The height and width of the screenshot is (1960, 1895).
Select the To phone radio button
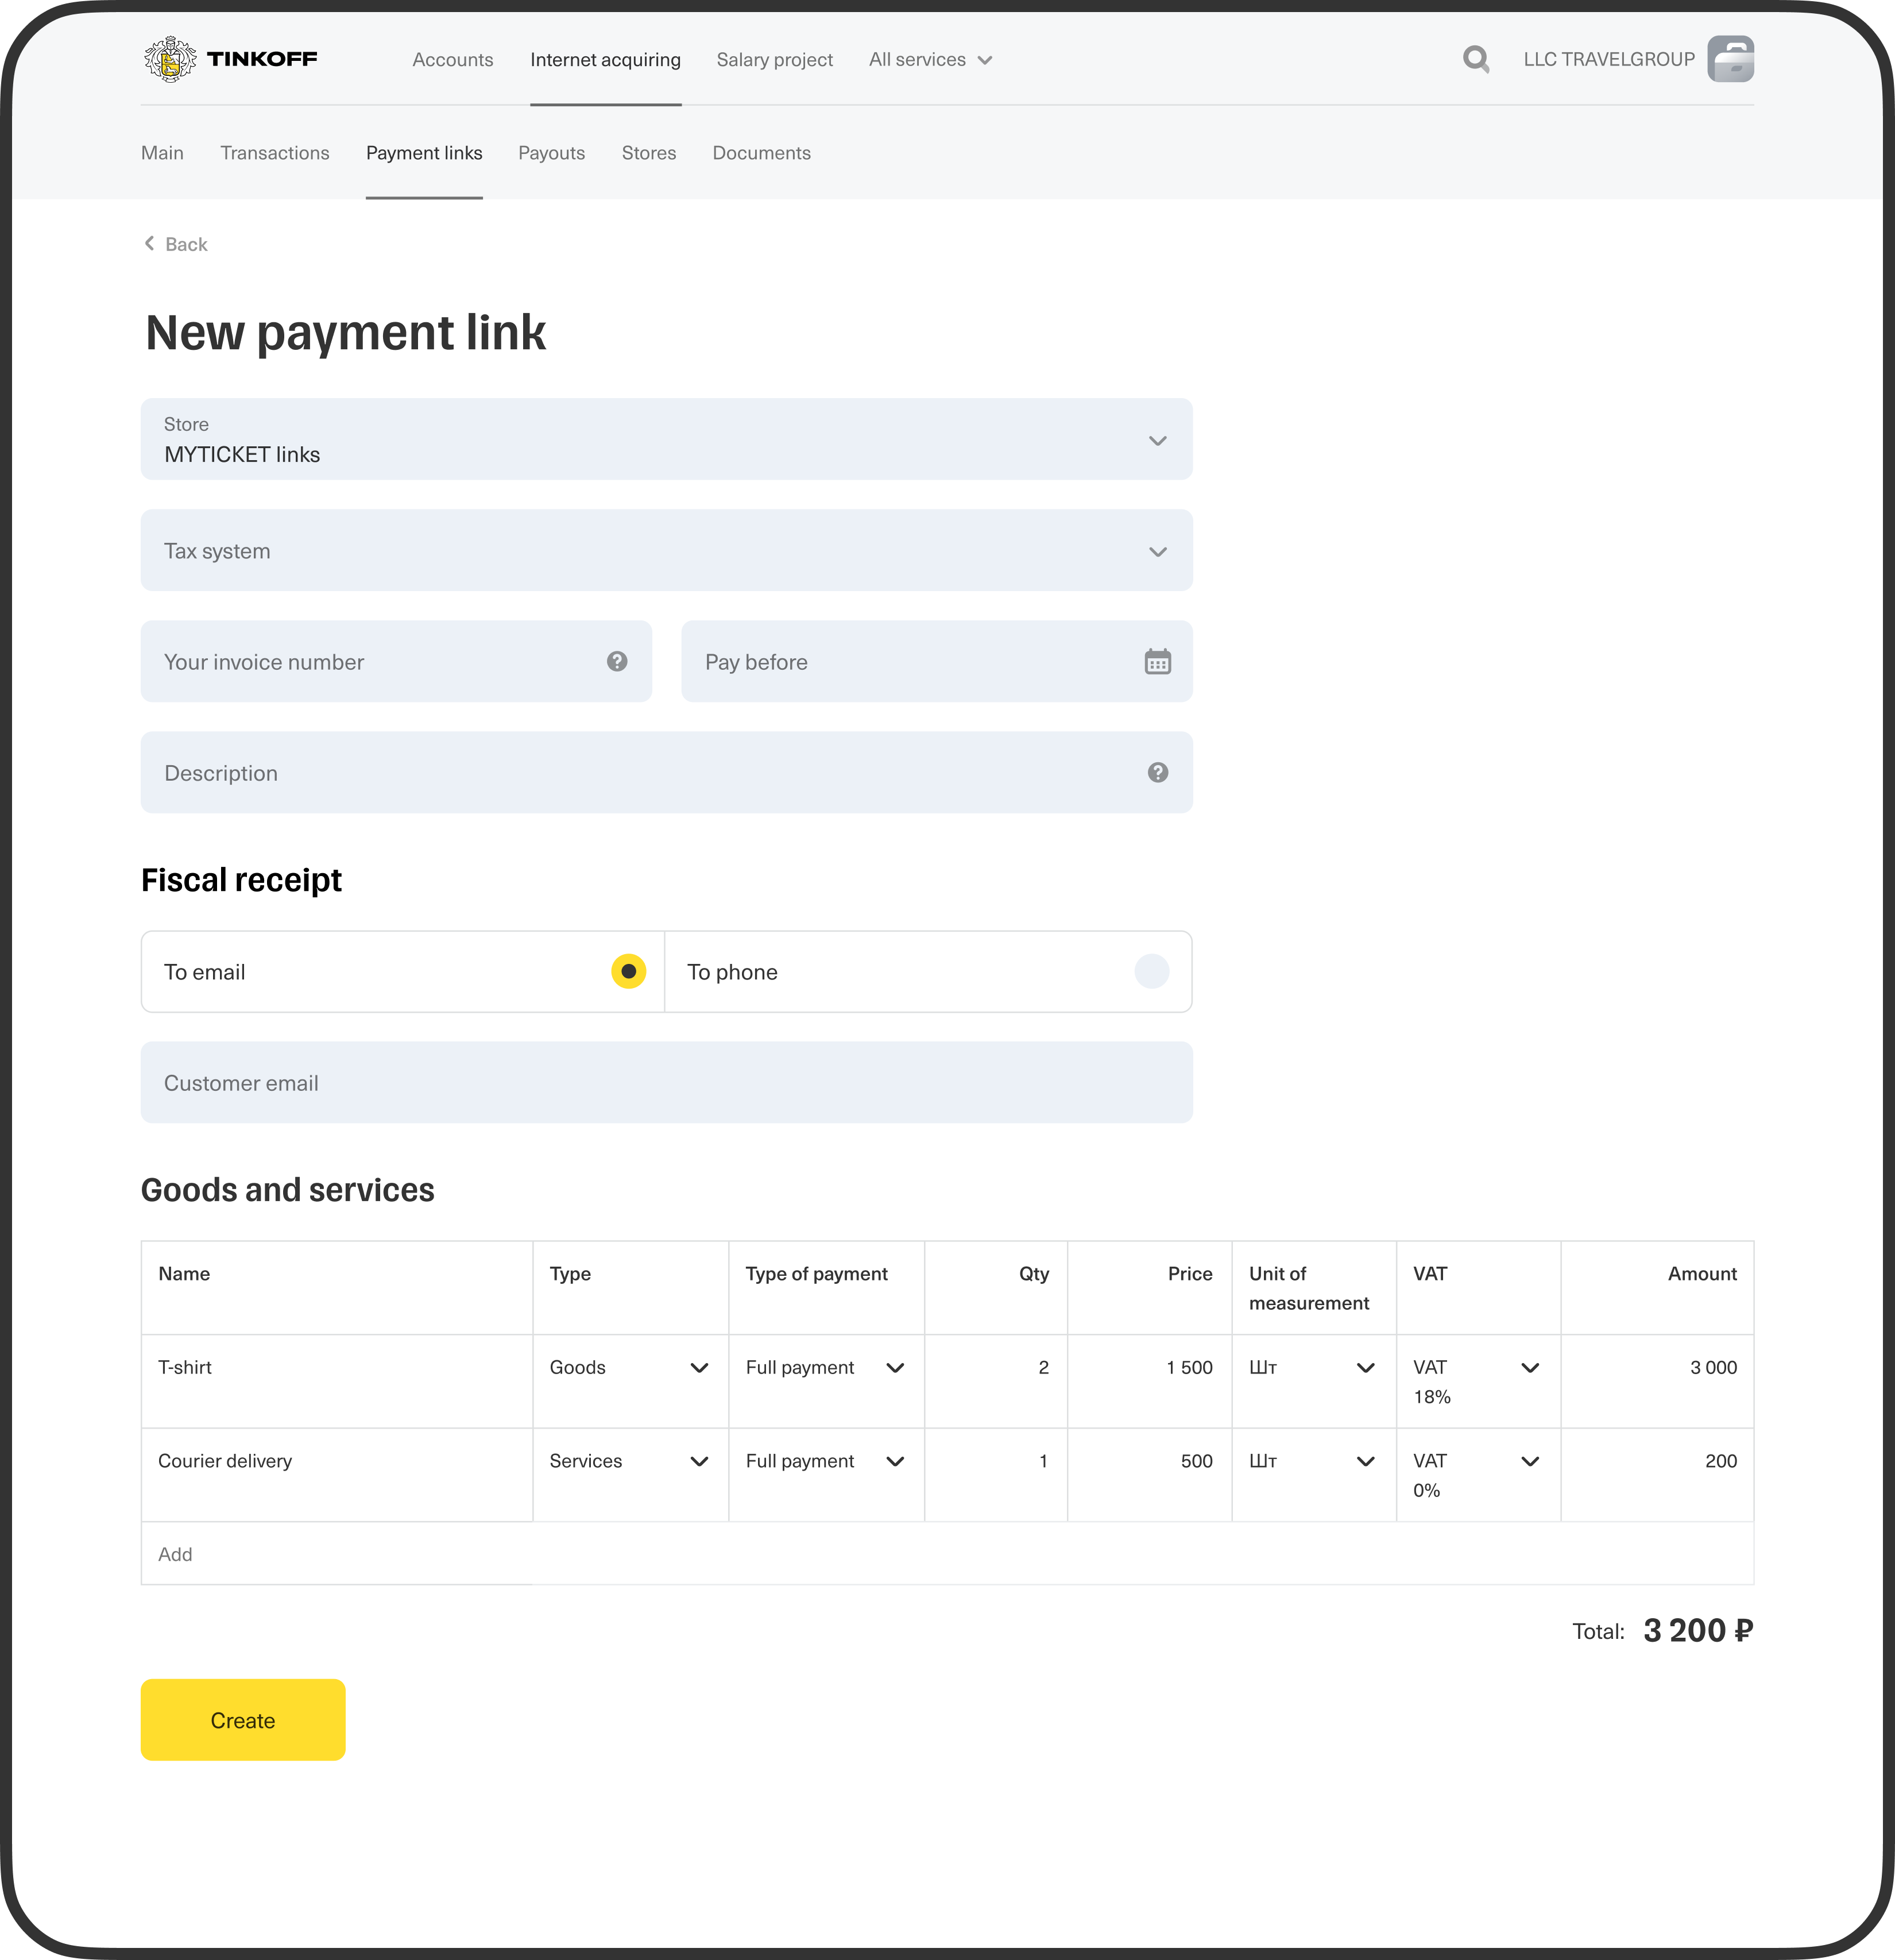(x=1151, y=971)
